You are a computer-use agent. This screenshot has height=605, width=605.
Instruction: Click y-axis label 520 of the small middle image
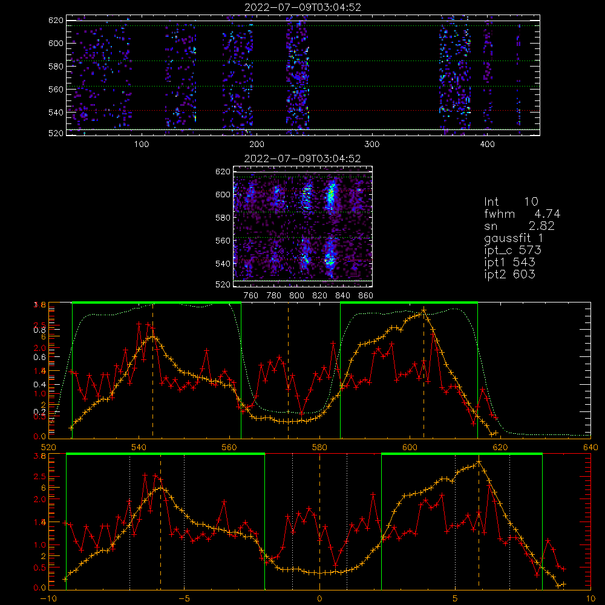223,284
